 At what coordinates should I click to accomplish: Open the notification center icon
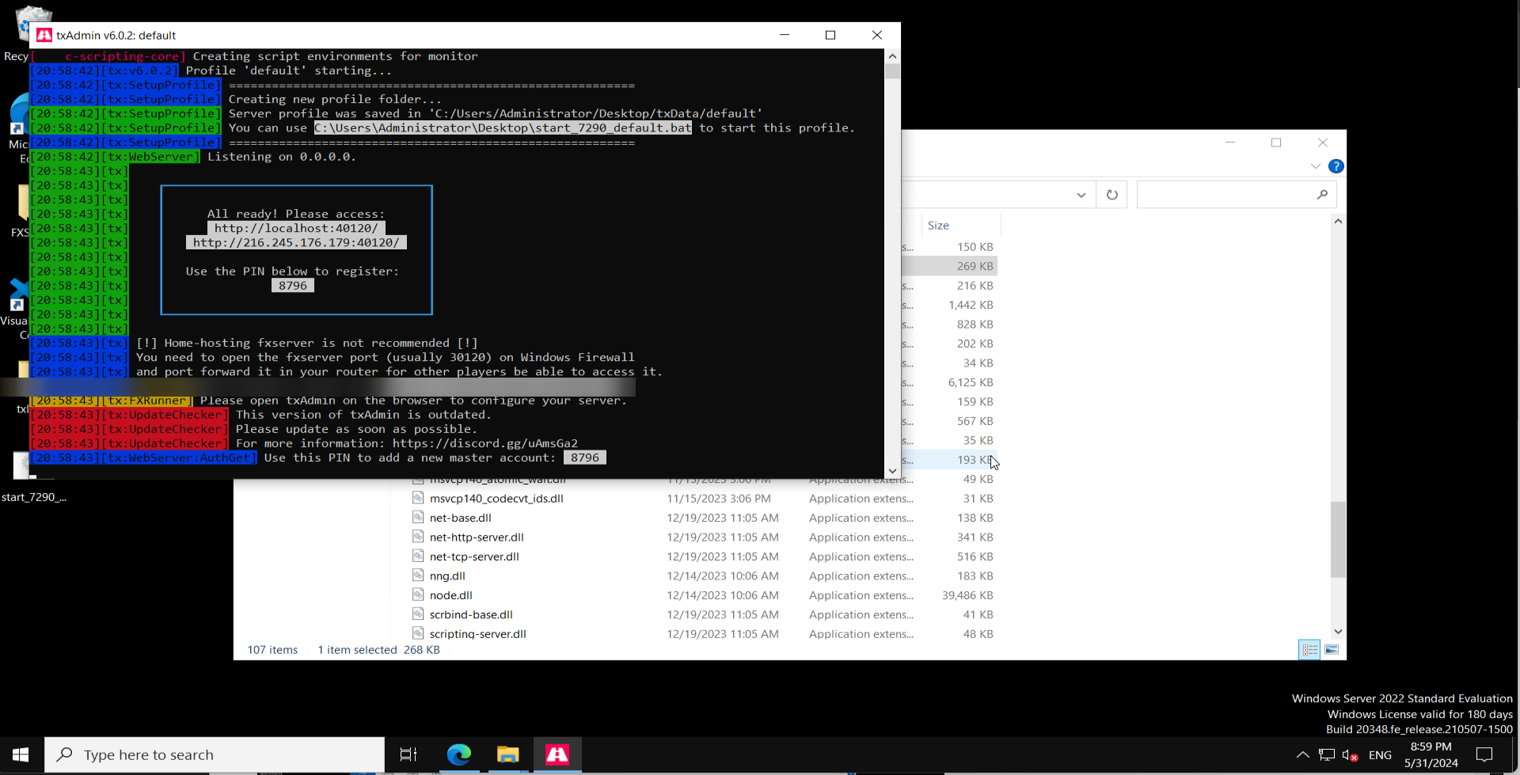[x=1485, y=754]
